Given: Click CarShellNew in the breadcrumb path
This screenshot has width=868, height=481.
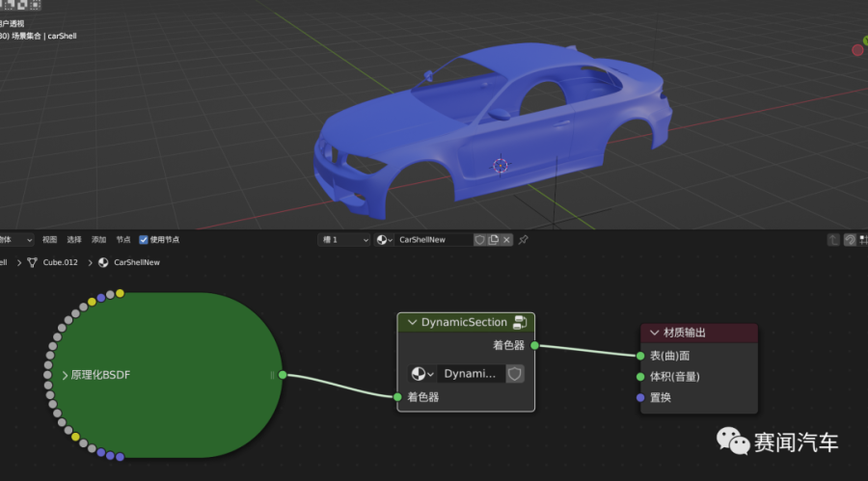Looking at the screenshot, I should [136, 262].
